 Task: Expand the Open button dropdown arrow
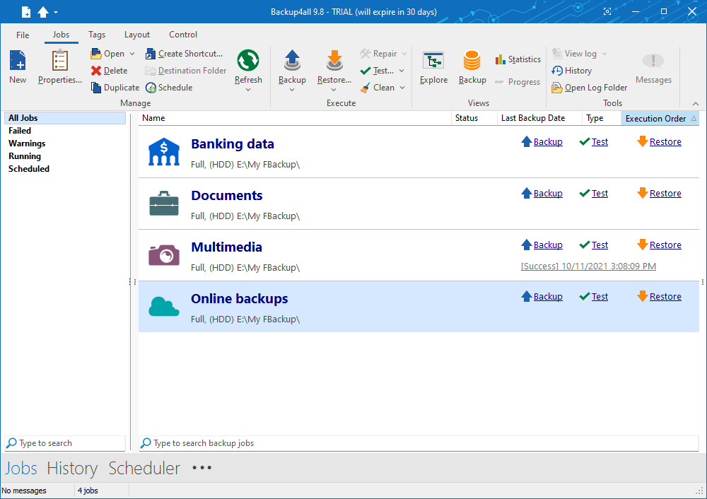(132, 54)
